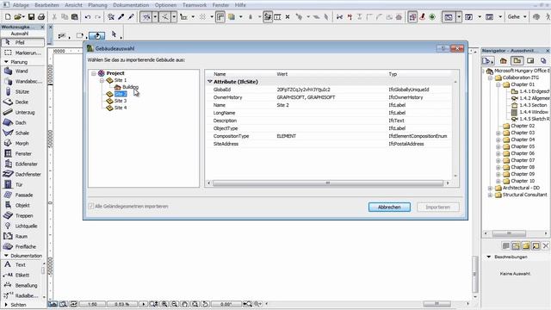
Task: Open the Teamwork menu
Action: [x=195, y=5]
